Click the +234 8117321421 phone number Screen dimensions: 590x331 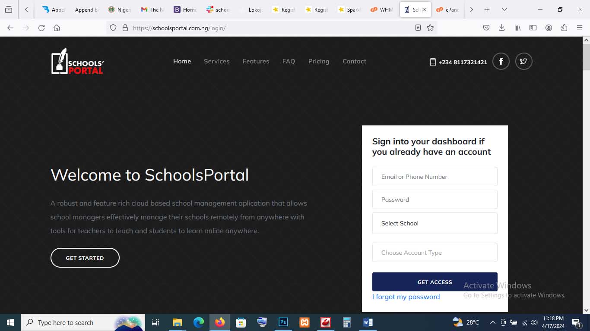tap(463, 62)
